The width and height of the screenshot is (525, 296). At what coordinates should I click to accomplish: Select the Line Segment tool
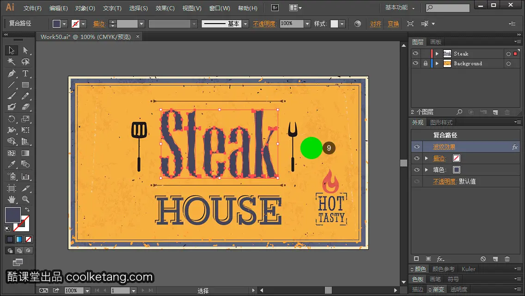pos(12,85)
